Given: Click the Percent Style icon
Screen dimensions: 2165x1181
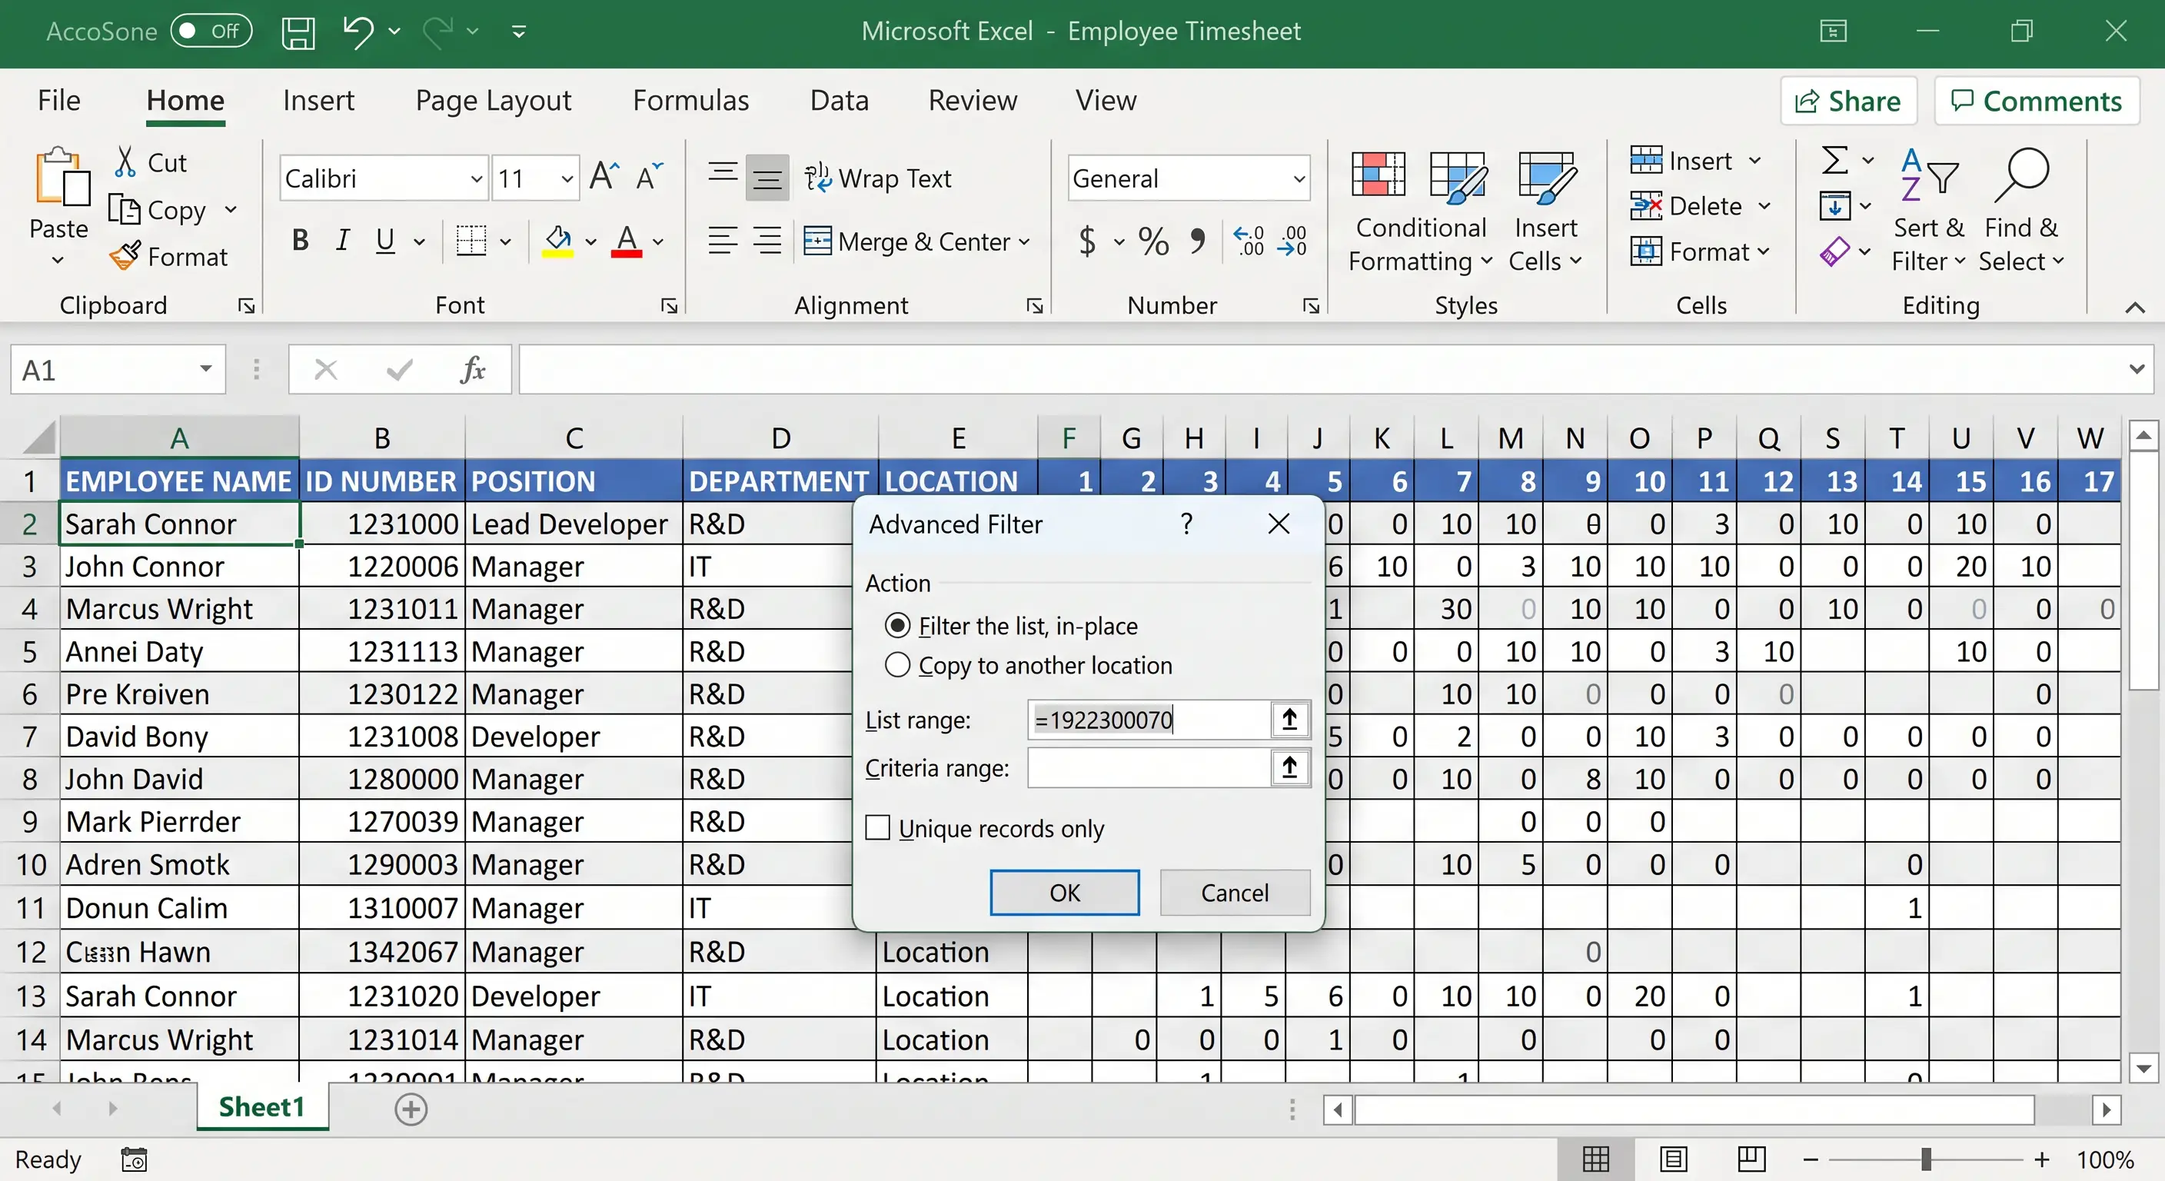Looking at the screenshot, I should click(x=1153, y=241).
